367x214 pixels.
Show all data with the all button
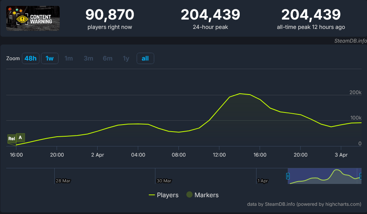[x=145, y=58]
